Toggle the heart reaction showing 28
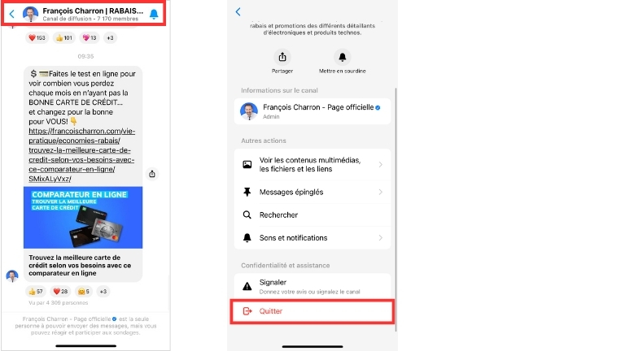 click(60, 291)
